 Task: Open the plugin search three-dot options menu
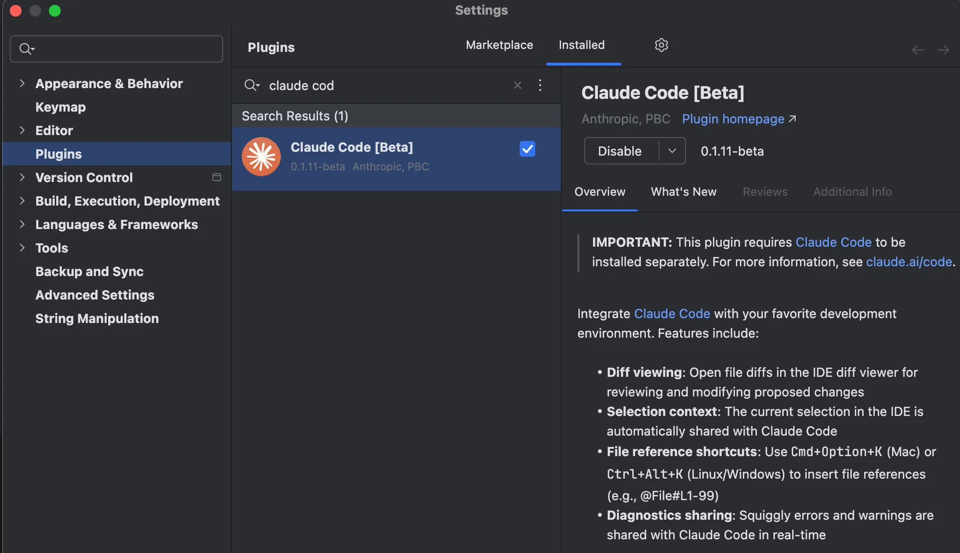click(x=540, y=85)
